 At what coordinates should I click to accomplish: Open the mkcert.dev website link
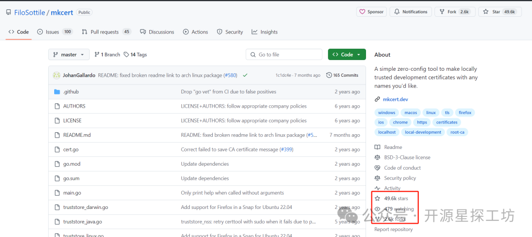[395, 99]
